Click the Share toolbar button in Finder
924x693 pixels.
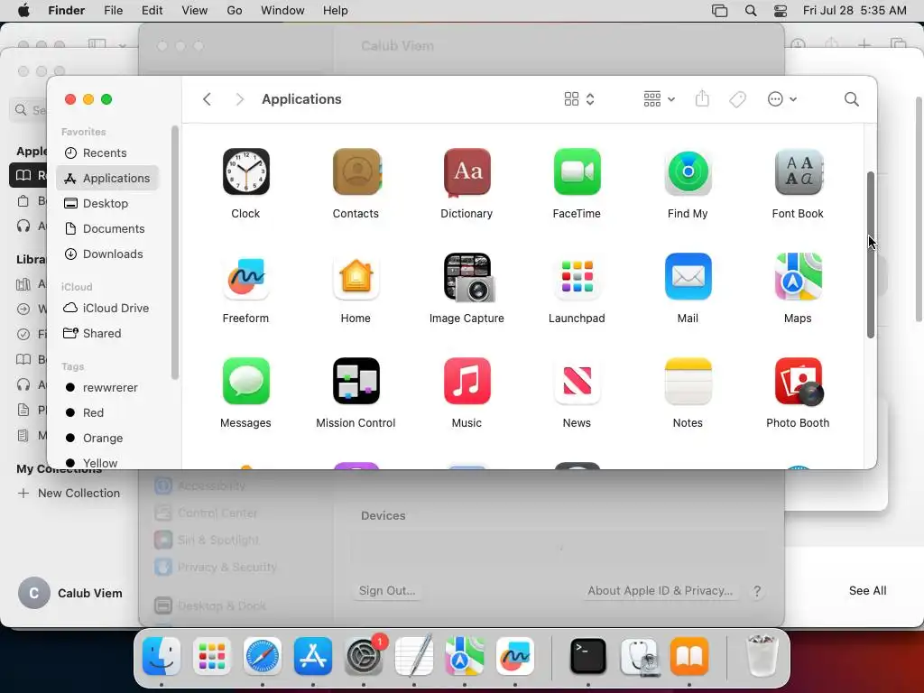702,98
